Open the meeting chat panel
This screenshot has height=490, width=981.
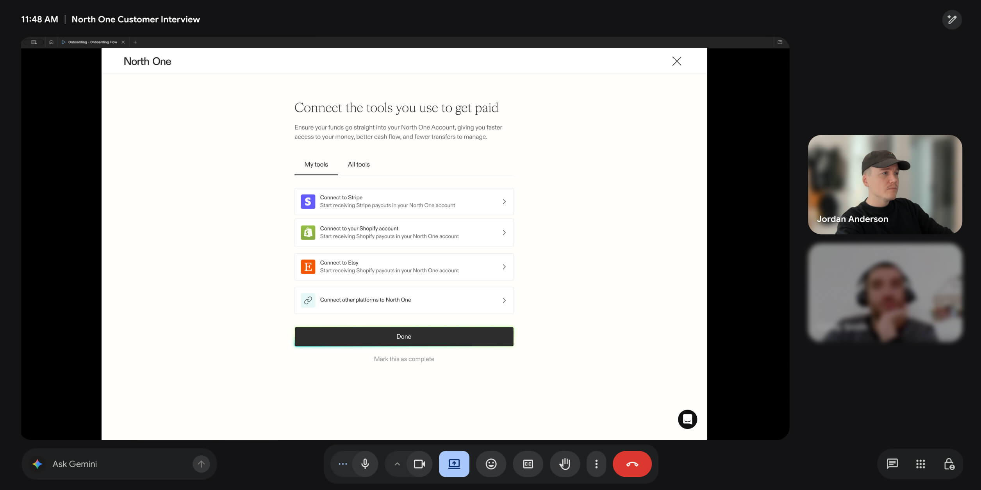[892, 464]
